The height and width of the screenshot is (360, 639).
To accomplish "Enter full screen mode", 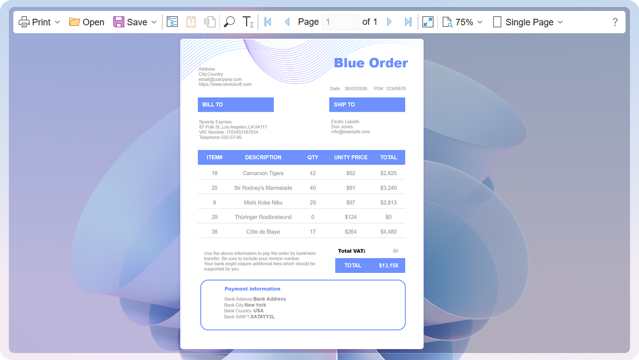I will (x=427, y=22).
